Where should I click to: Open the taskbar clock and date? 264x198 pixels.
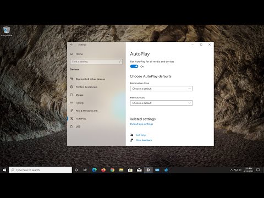point(248,170)
